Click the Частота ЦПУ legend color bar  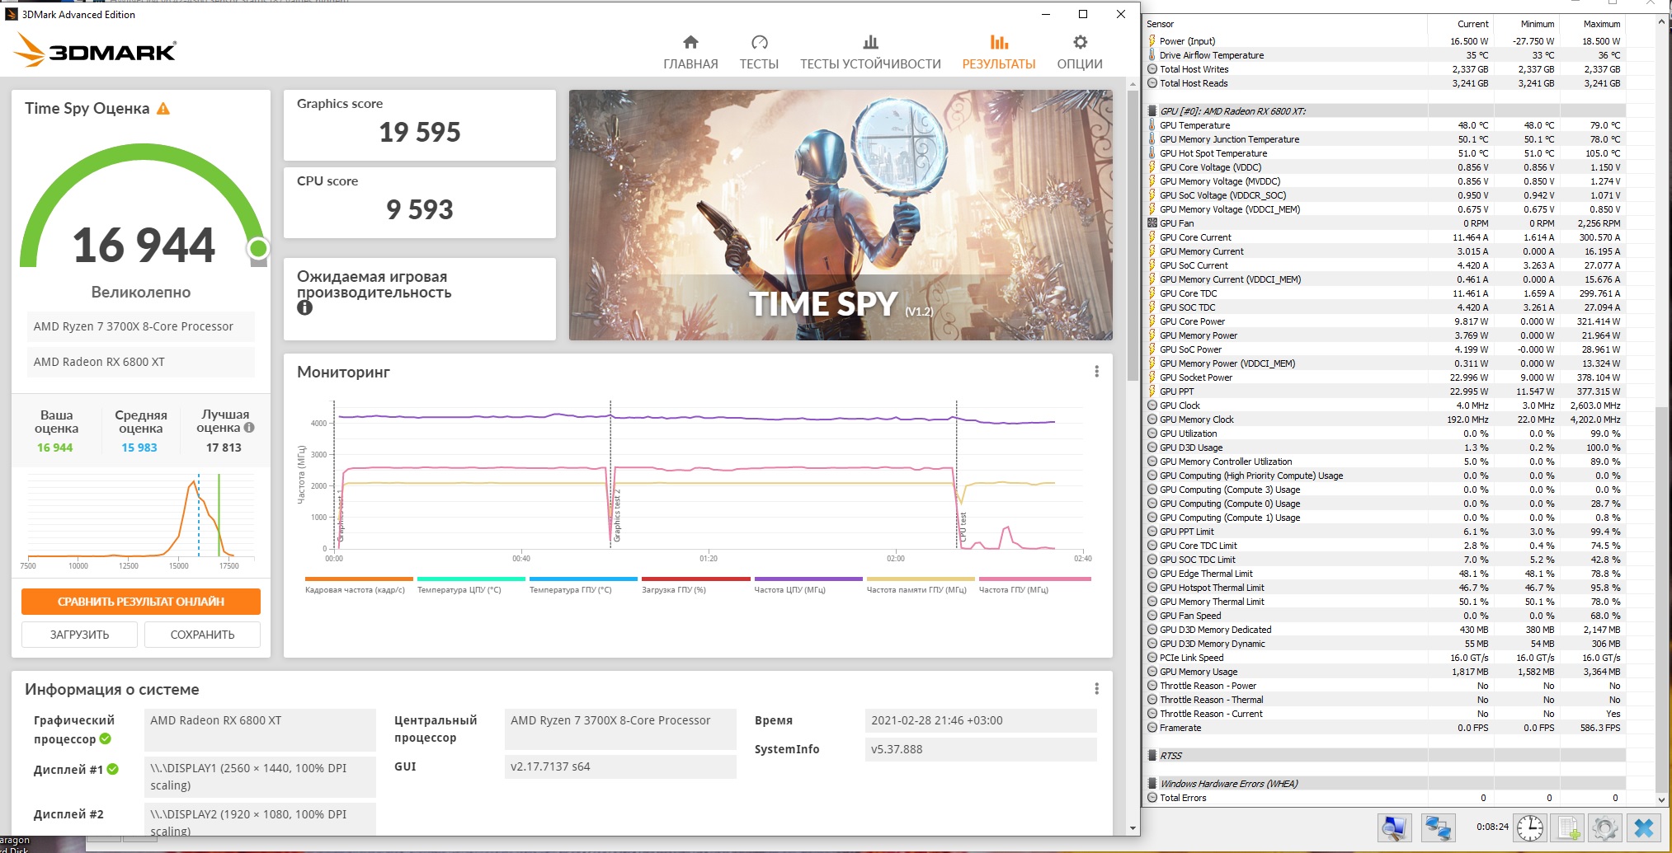(808, 579)
